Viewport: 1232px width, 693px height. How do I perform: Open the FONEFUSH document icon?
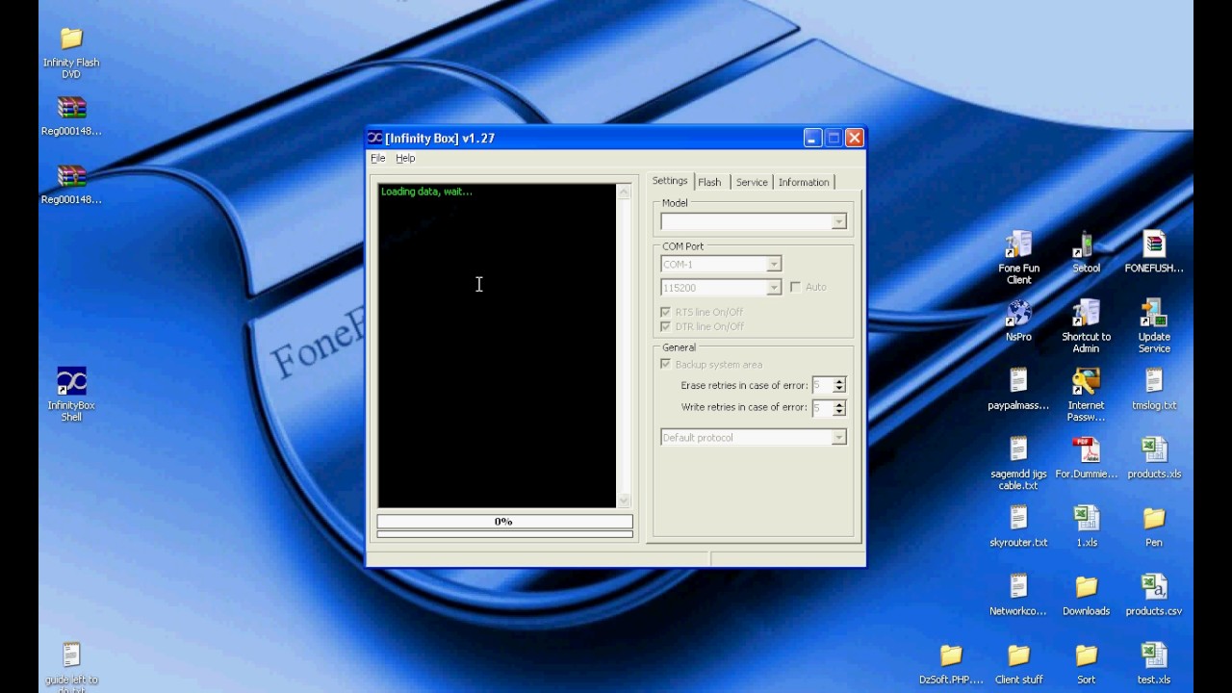pyautogui.click(x=1154, y=244)
